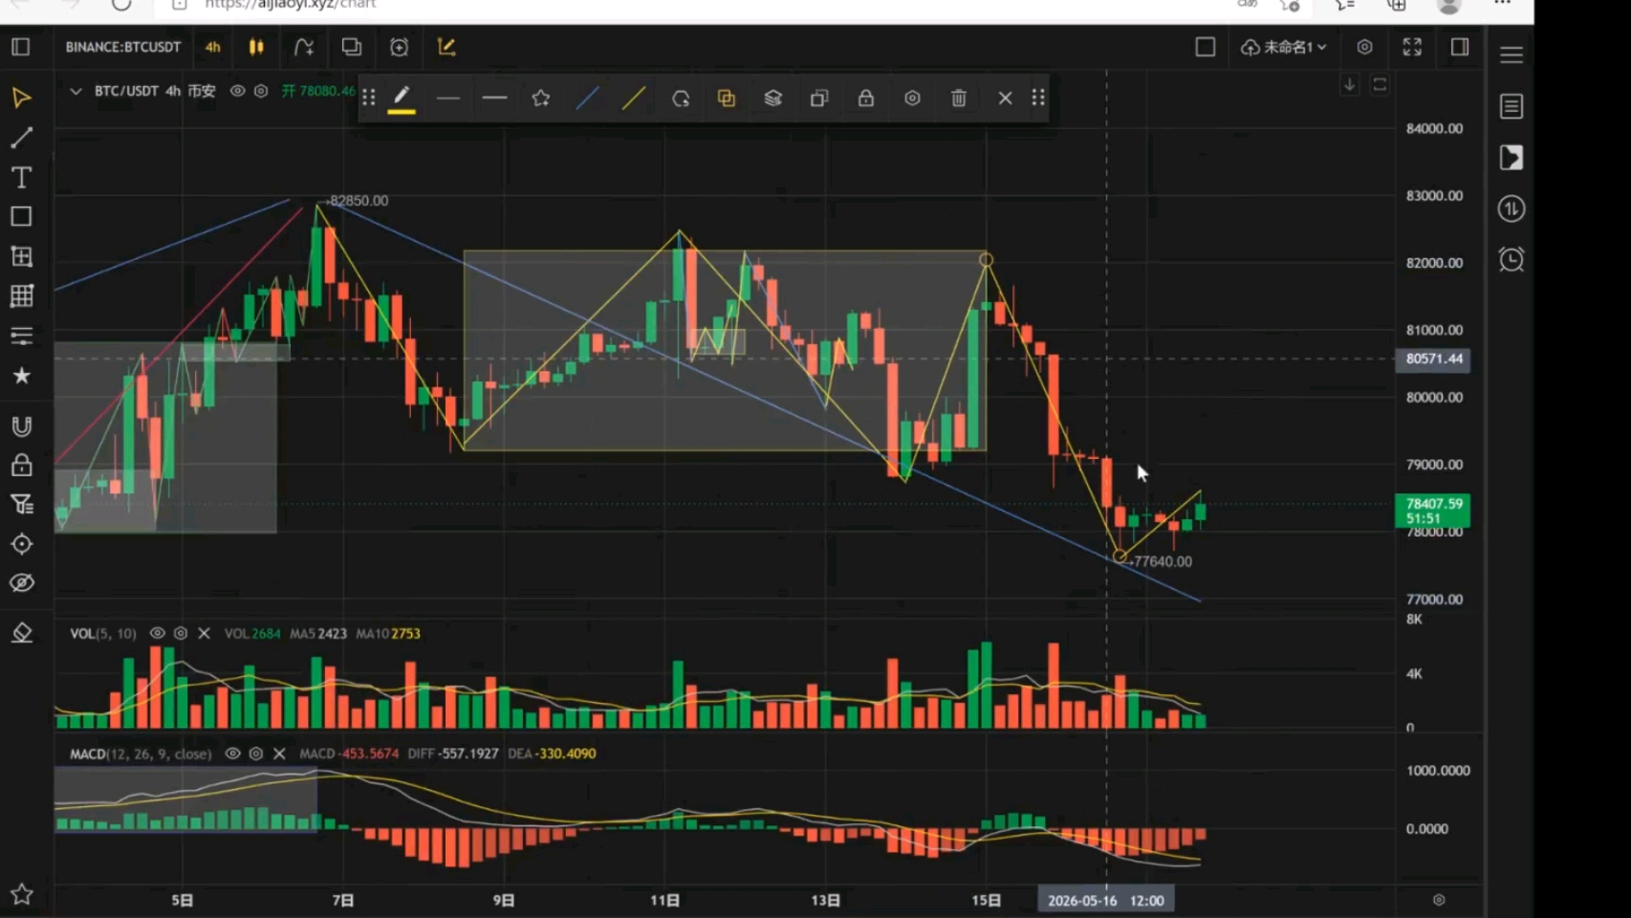Select the cursor arrow tool in left sidebar
The image size is (1631, 918).
[21, 98]
